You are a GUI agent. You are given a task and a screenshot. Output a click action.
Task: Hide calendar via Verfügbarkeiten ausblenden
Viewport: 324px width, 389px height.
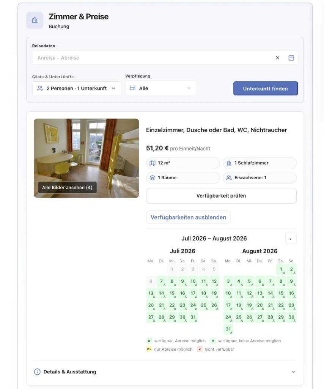coord(188,217)
